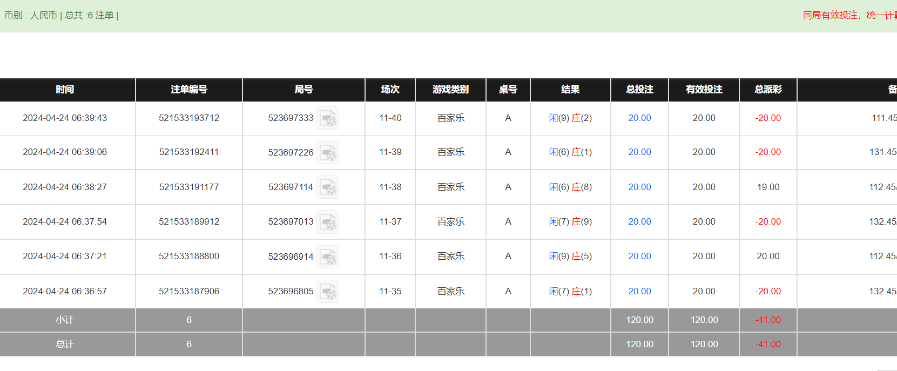Viewport: 897px width, 371px height.
Task: Click the 注单编号 column header
Action: pos(189,90)
